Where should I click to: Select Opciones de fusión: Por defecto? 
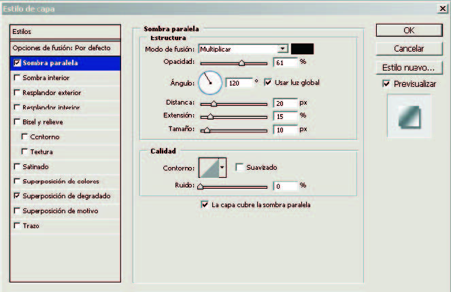[65, 48]
